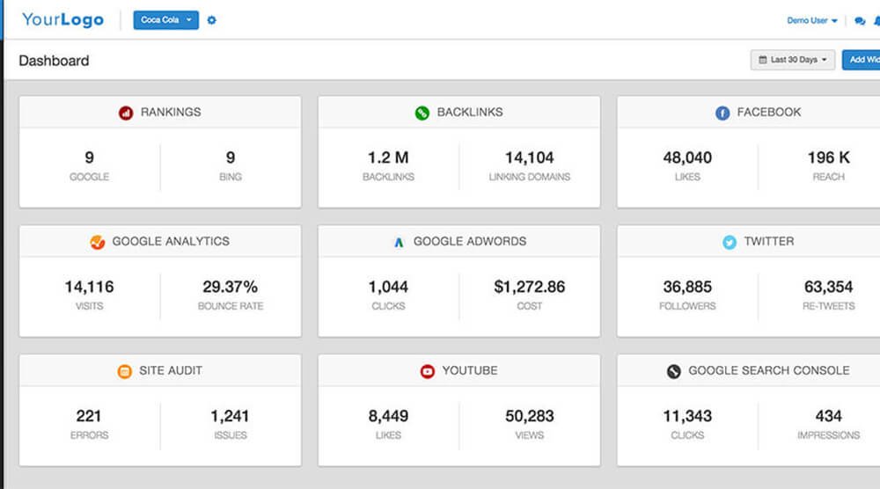This screenshot has width=880, height=489.
Task: Click the Google Search Console icon
Action: [673, 371]
